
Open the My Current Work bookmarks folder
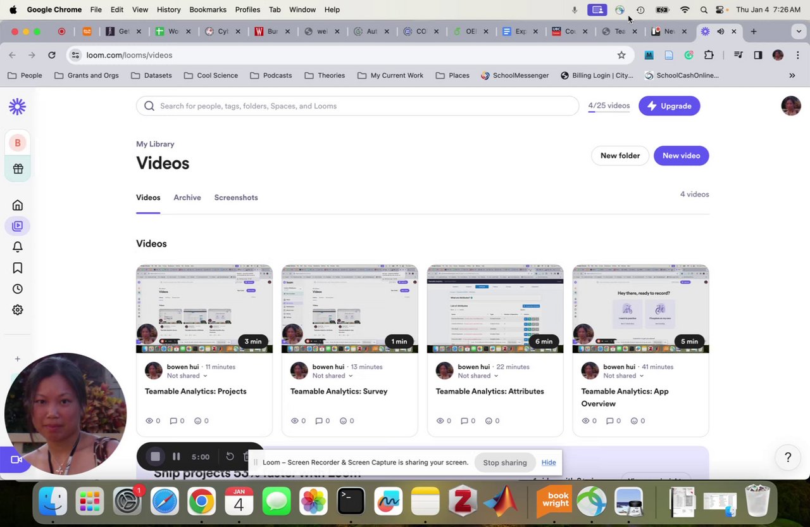[x=390, y=75]
